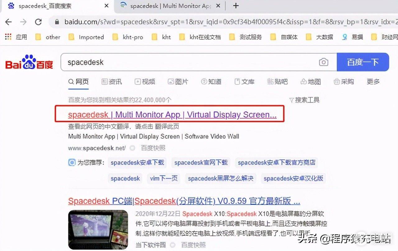The height and width of the screenshot is (251, 398).
Task: Open the 大数据 bookmark folder
Action: [320, 37]
